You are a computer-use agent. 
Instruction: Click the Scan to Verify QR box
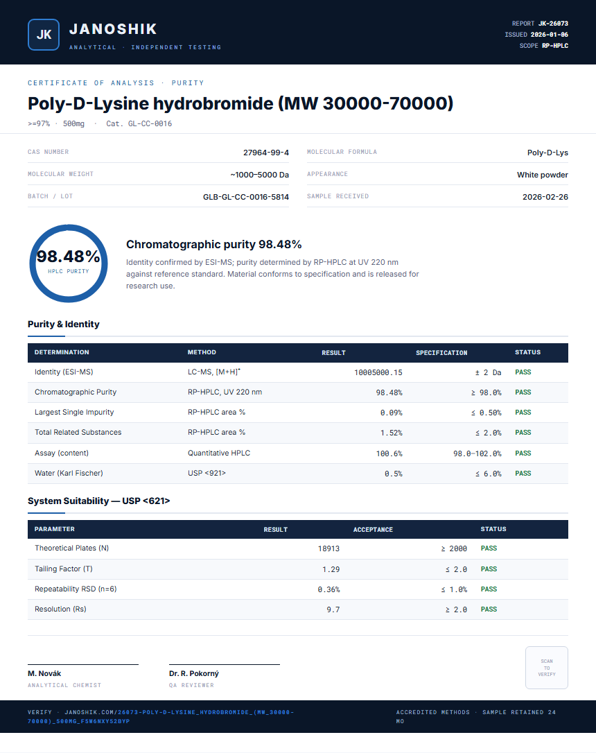[547, 668]
